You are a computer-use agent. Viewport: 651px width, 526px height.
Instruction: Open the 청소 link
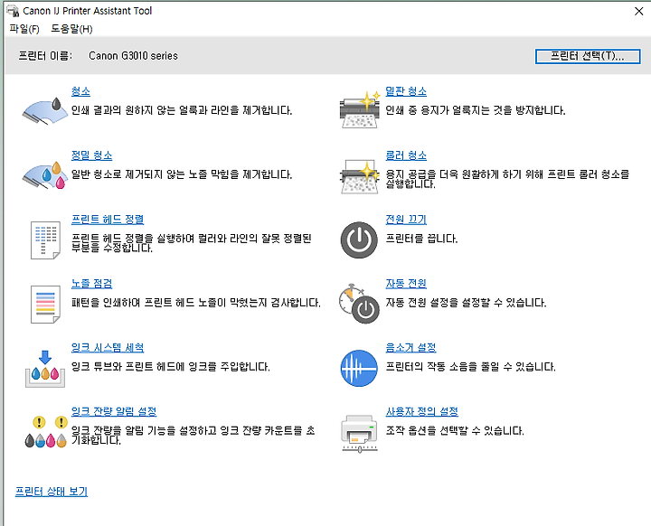click(x=80, y=91)
